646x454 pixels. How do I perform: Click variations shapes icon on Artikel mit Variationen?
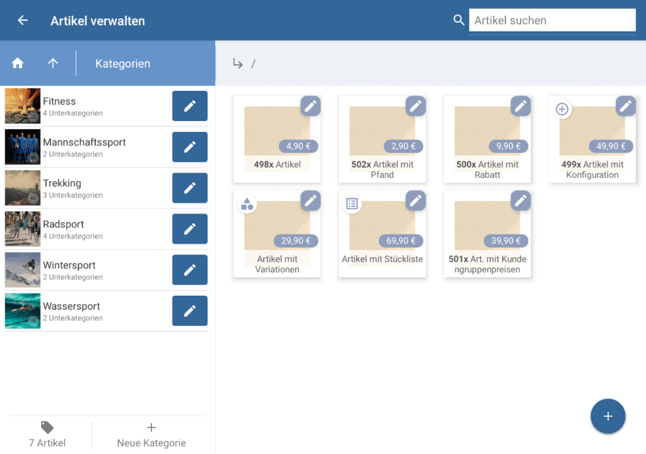click(247, 204)
